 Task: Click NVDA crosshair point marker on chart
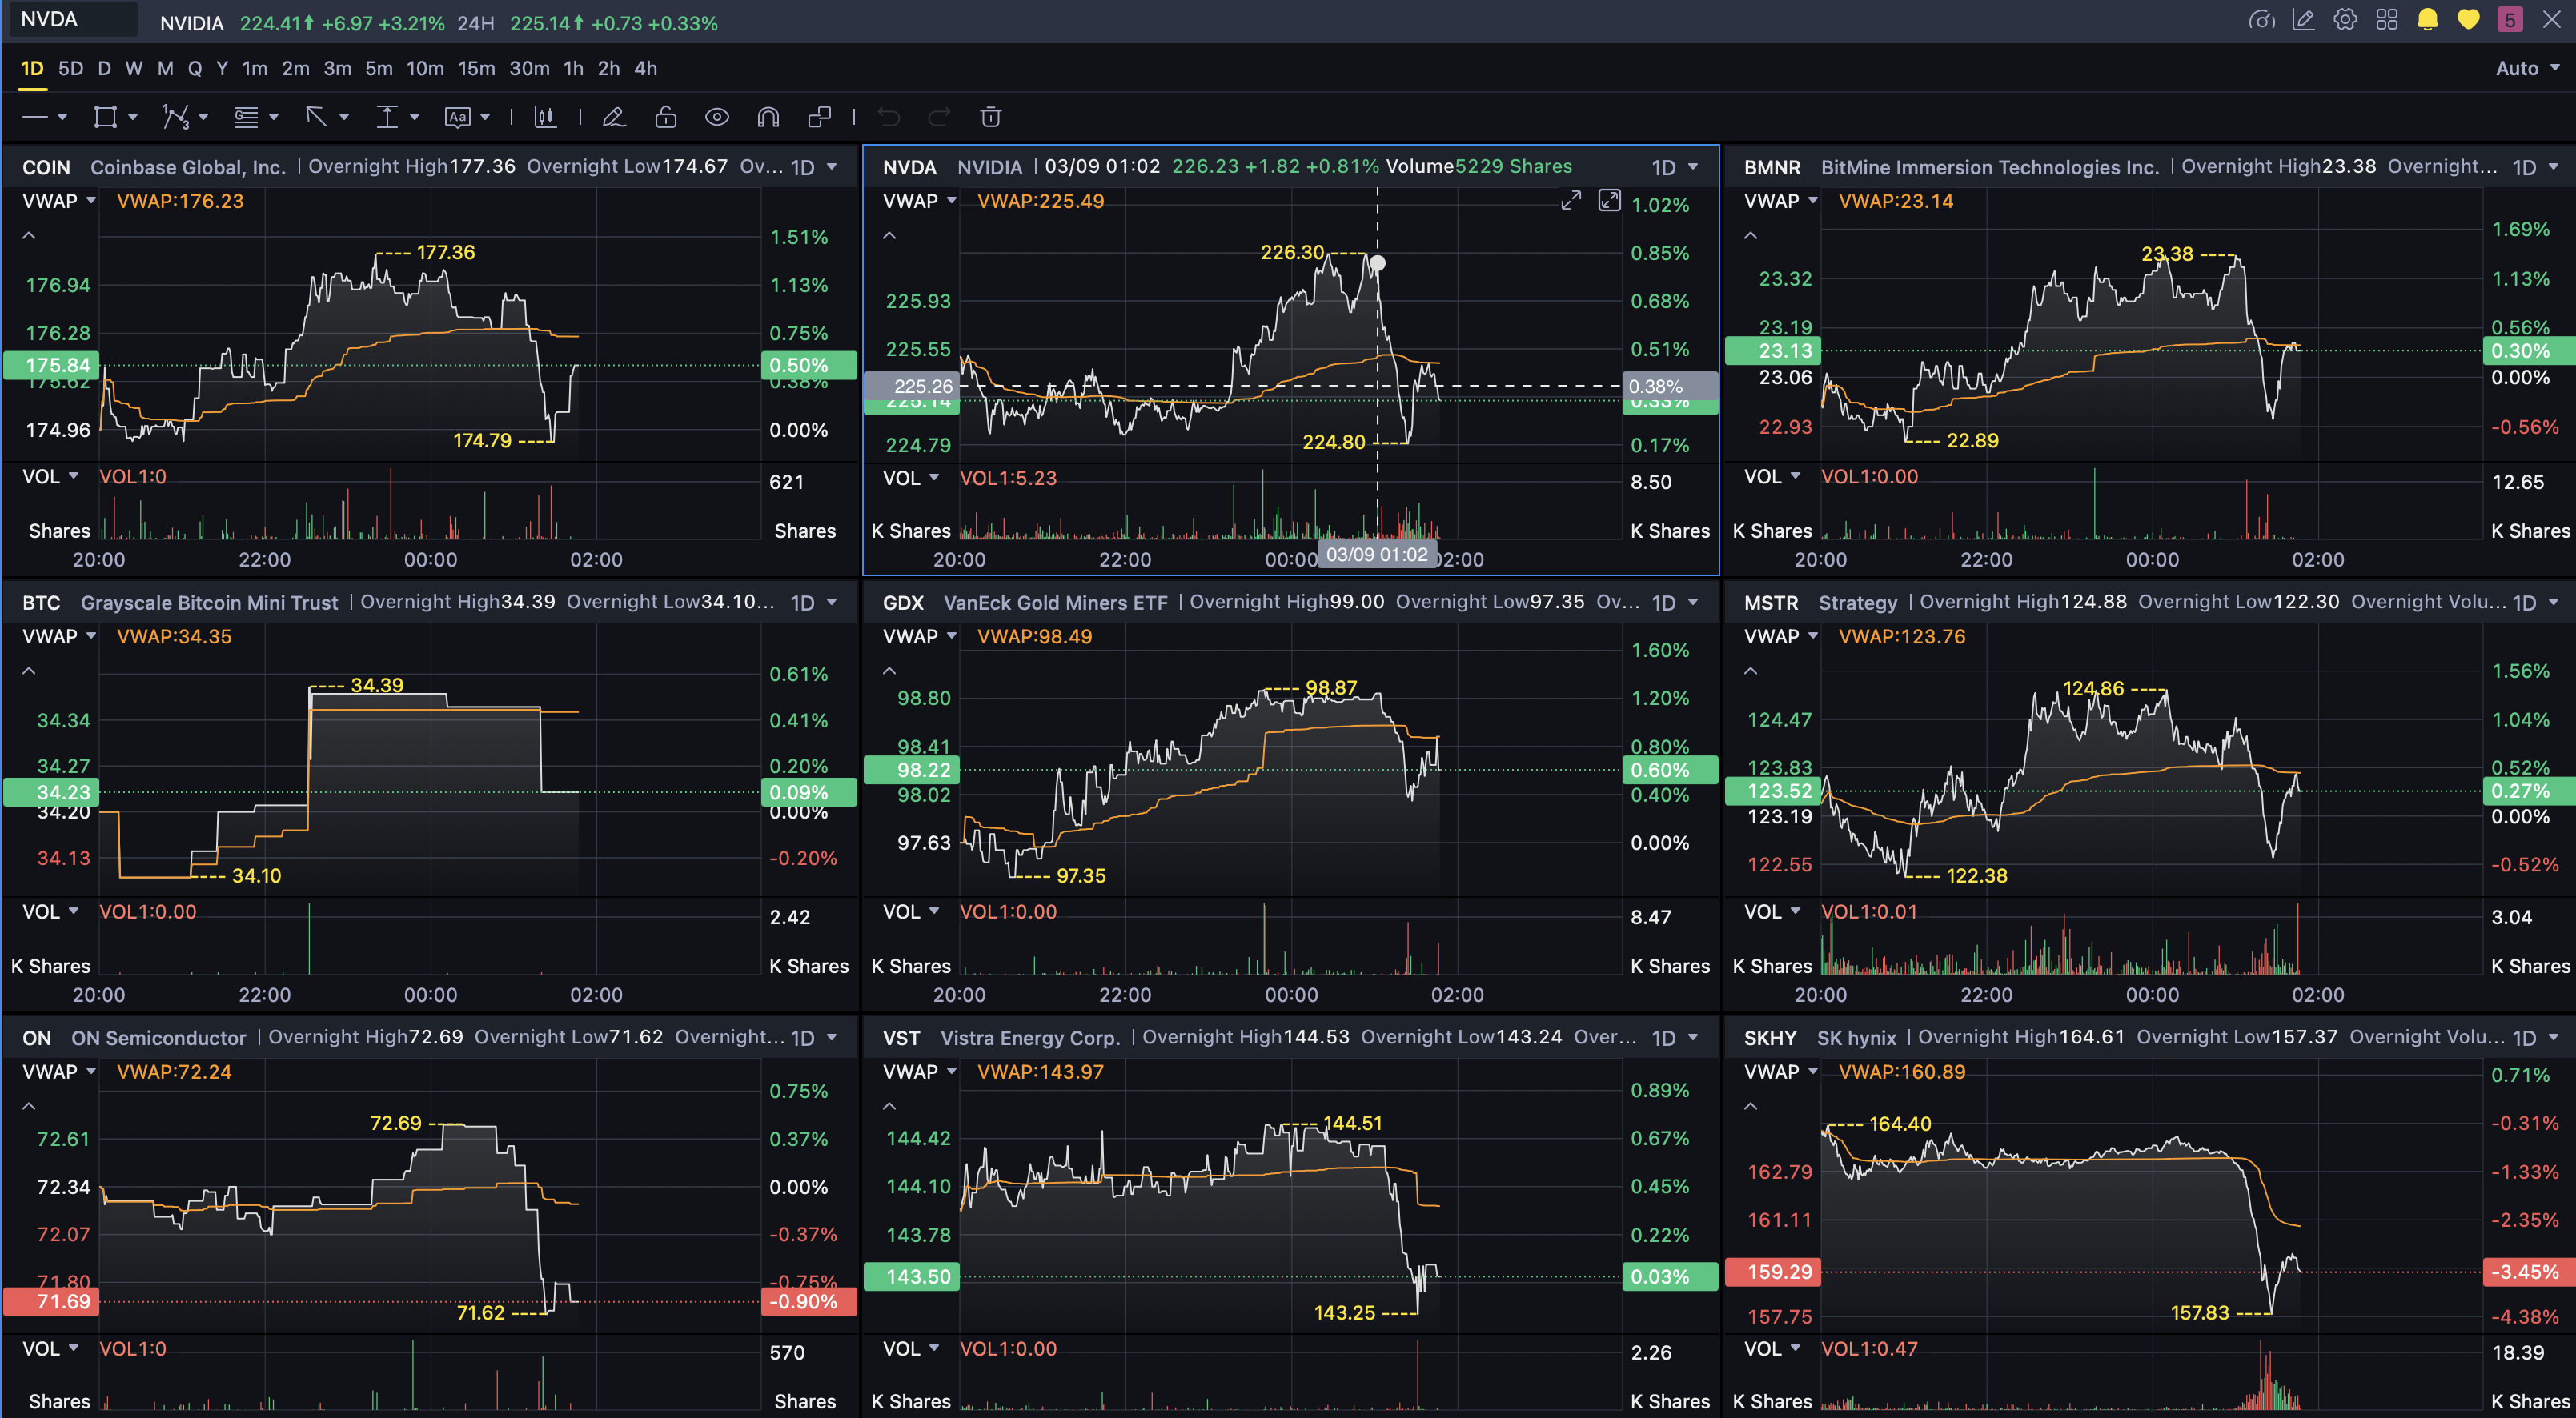coord(1377,264)
